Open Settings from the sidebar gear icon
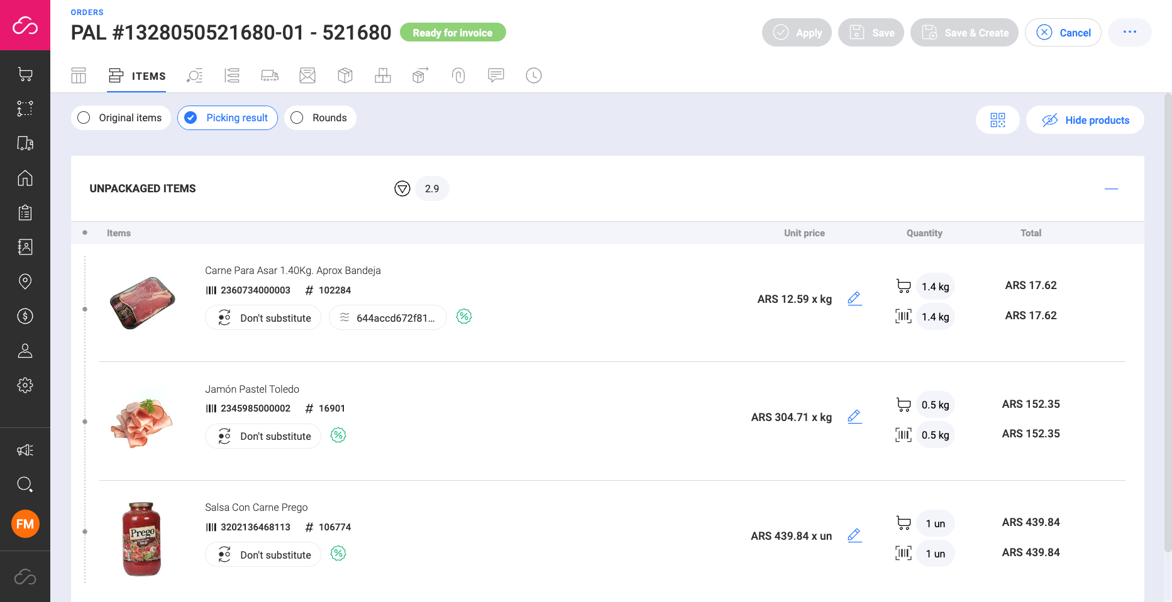1172x602 pixels. (25, 385)
